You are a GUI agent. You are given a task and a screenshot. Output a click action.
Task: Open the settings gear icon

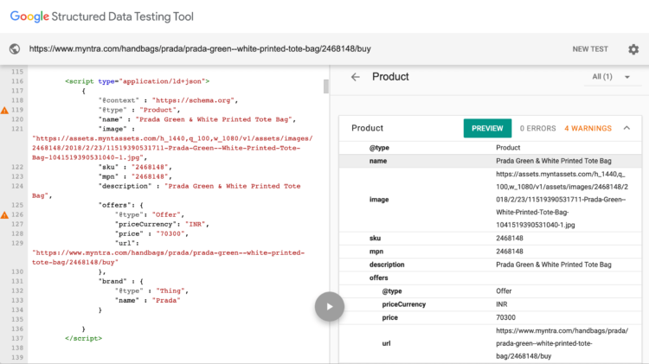(633, 49)
